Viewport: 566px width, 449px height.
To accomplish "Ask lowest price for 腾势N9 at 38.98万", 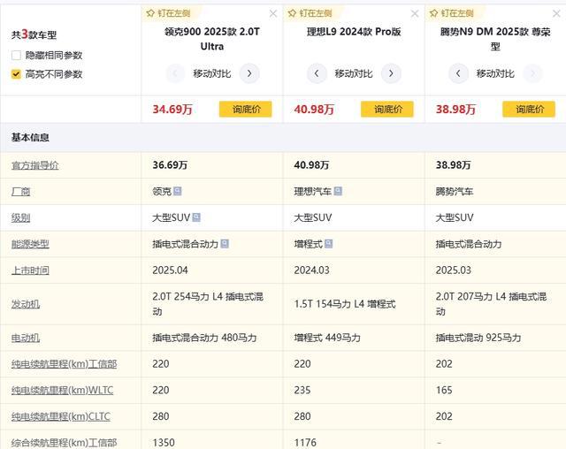I will (529, 110).
